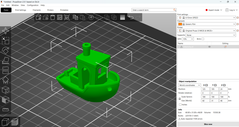Select the 3dbenchy.stl row in object list
This screenshot has width=239, height=127.
[208, 47]
